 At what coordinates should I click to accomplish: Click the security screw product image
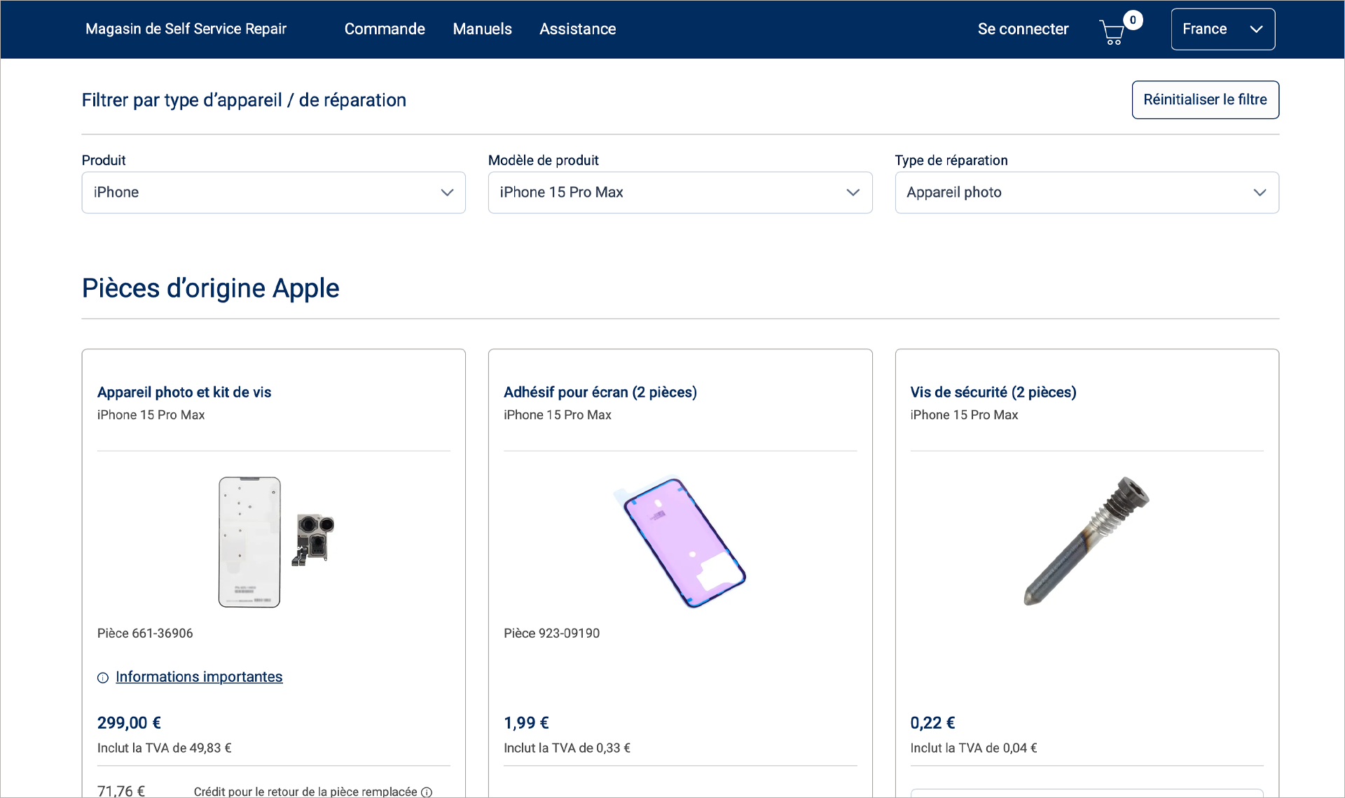pyautogui.click(x=1087, y=541)
